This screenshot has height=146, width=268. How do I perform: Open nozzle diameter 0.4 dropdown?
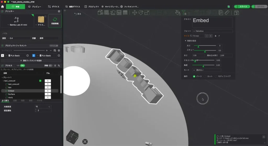[19, 38]
